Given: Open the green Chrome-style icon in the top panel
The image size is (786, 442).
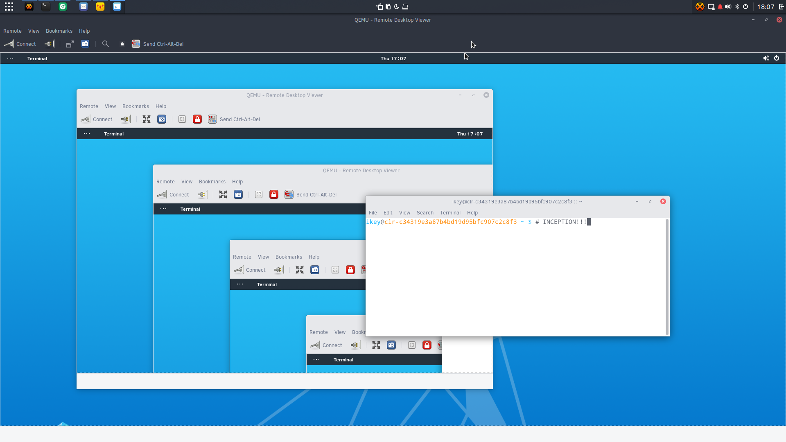Looking at the screenshot, I should point(63,7).
